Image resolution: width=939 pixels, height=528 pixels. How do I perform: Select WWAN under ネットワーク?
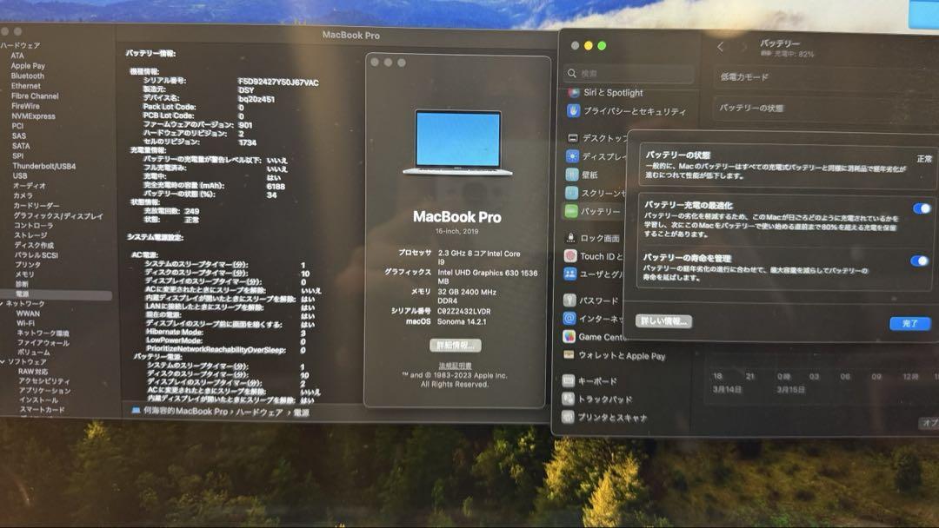(28, 313)
